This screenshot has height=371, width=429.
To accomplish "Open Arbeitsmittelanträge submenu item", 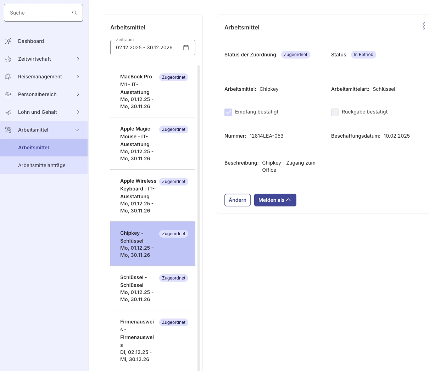I will (44, 165).
